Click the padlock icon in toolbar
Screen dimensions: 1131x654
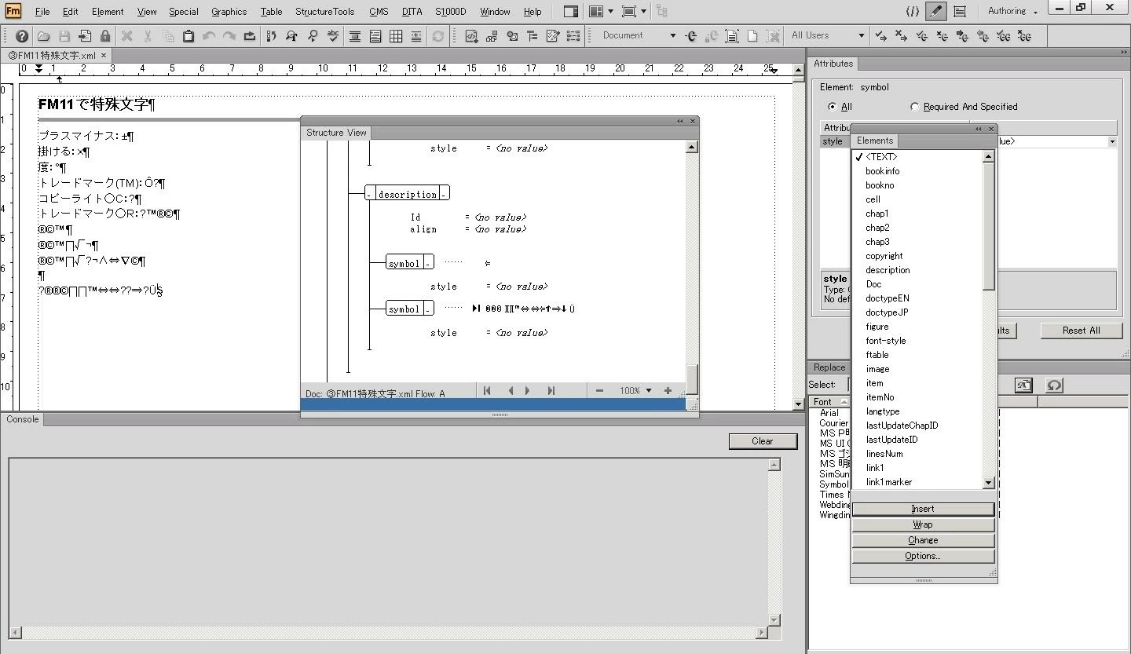coord(105,36)
